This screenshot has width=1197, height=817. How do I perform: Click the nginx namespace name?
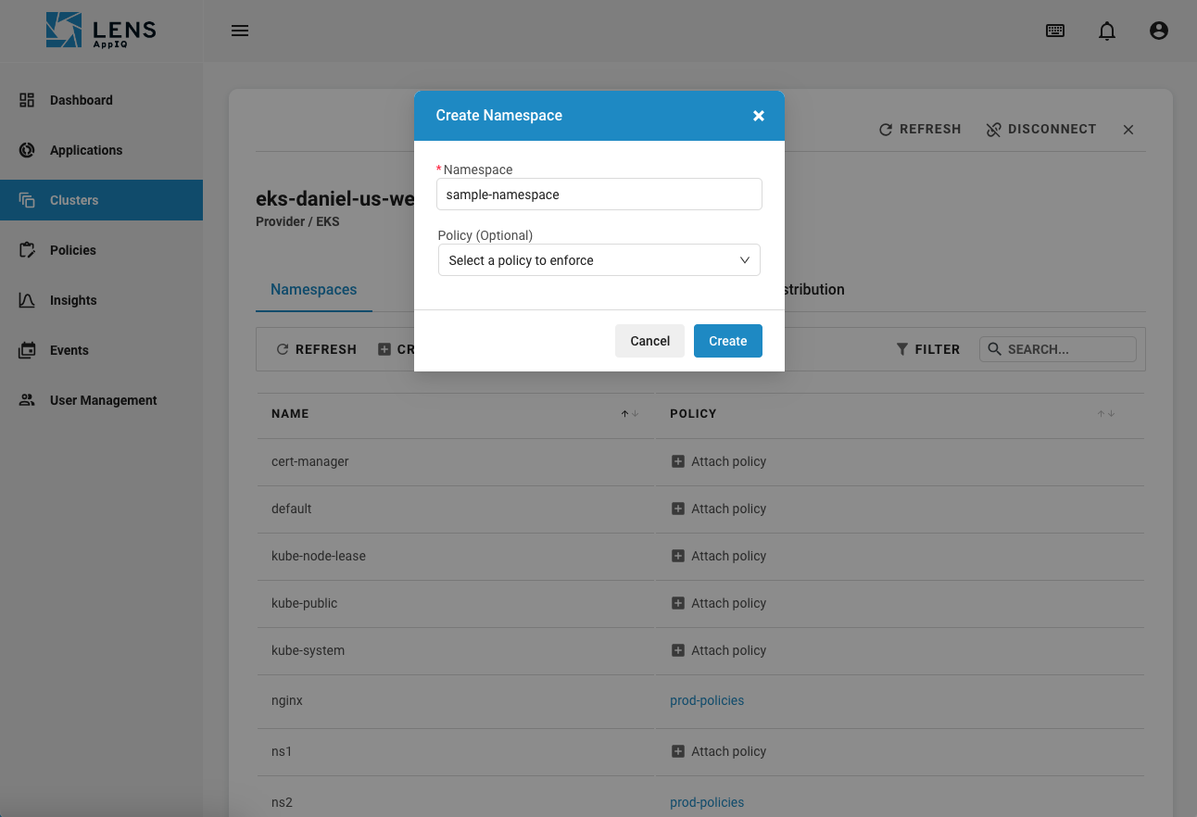[287, 700]
